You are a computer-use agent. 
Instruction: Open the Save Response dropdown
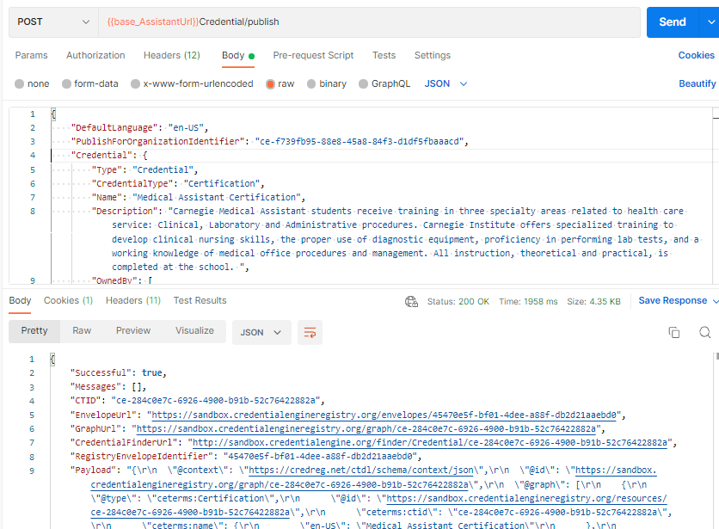click(674, 300)
